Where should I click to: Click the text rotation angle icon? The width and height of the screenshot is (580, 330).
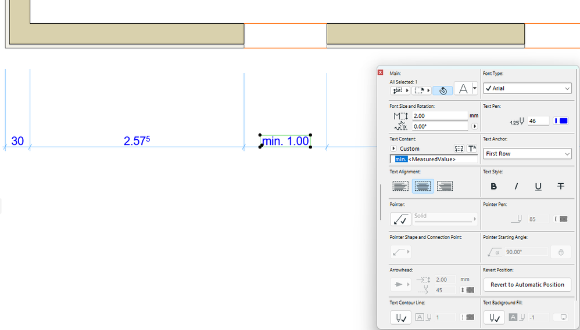coord(400,126)
